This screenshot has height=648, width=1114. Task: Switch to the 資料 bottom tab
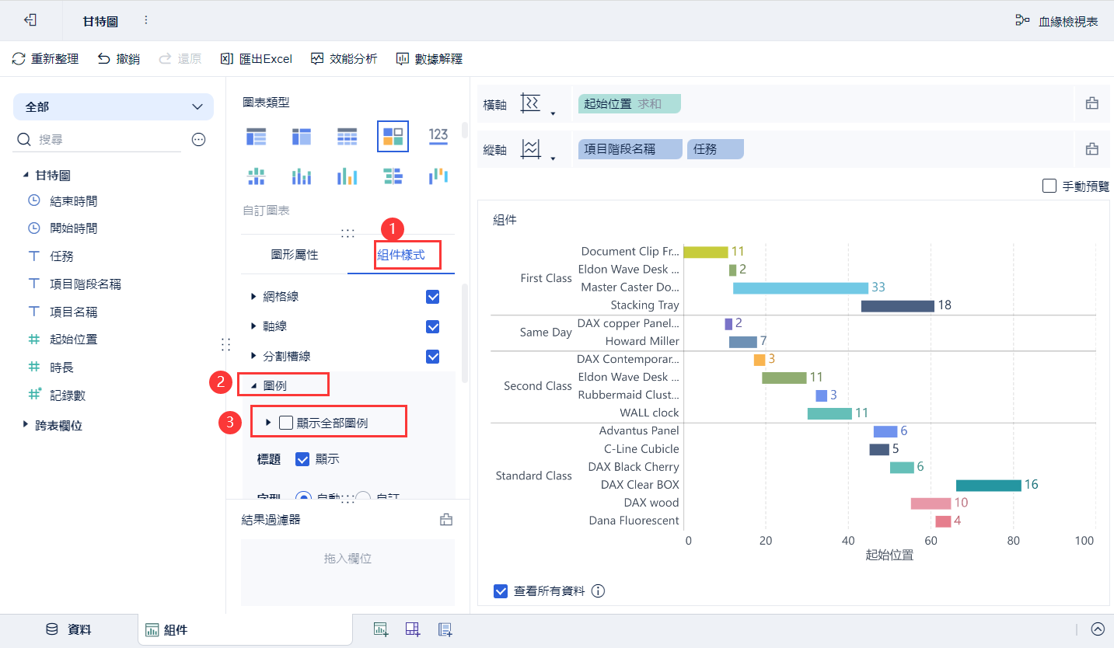pos(68,629)
